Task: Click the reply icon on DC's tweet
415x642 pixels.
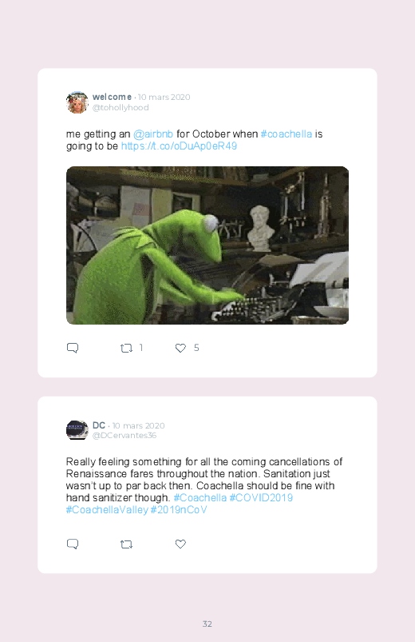Action: [73, 544]
